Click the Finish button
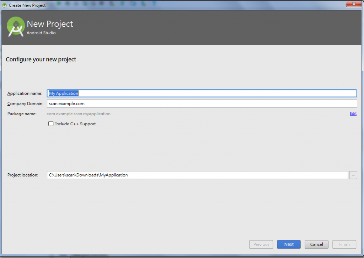The width and height of the screenshot is (364, 258). click(x=344, y=244)
